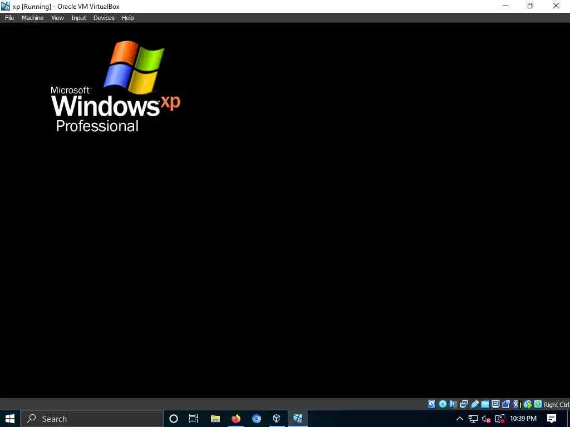Select the running xp VM taskbar icon
This screenshot has height=427, width=570.
pos(298,419)
